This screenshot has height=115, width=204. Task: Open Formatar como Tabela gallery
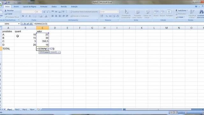coord(137,14)
